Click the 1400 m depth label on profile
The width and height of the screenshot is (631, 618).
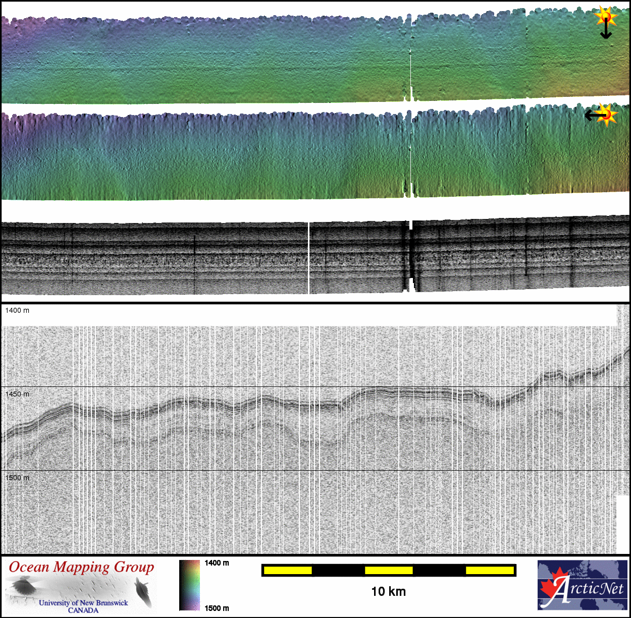tap(17, 310)
